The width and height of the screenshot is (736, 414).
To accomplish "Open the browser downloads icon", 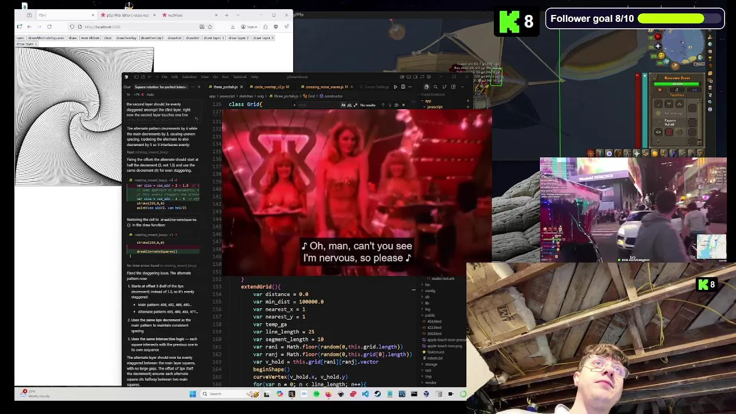I will pos(233,27).
